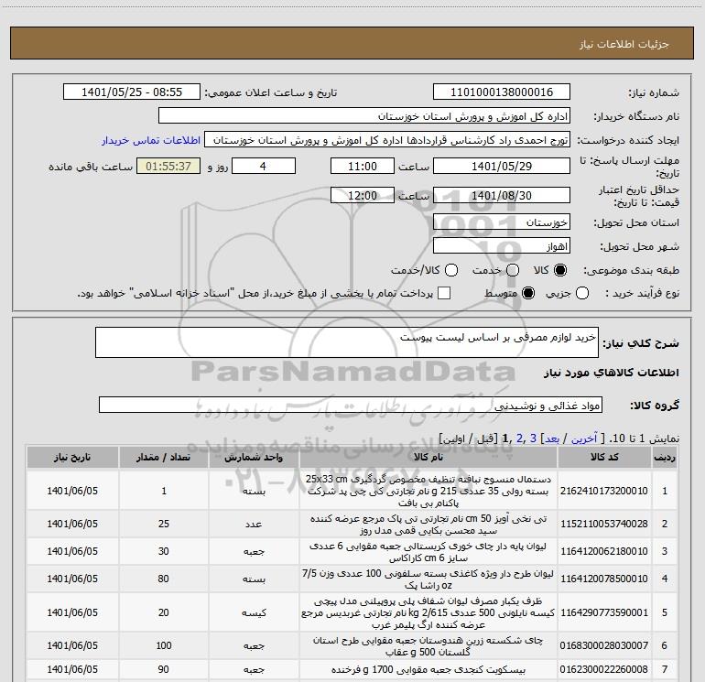Go to the آخرین page link
Screen dimensions: 705x682
[x=584, y=438]
